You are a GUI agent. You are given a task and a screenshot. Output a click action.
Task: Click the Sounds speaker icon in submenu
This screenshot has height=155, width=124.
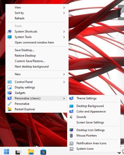tap(71, 117)
